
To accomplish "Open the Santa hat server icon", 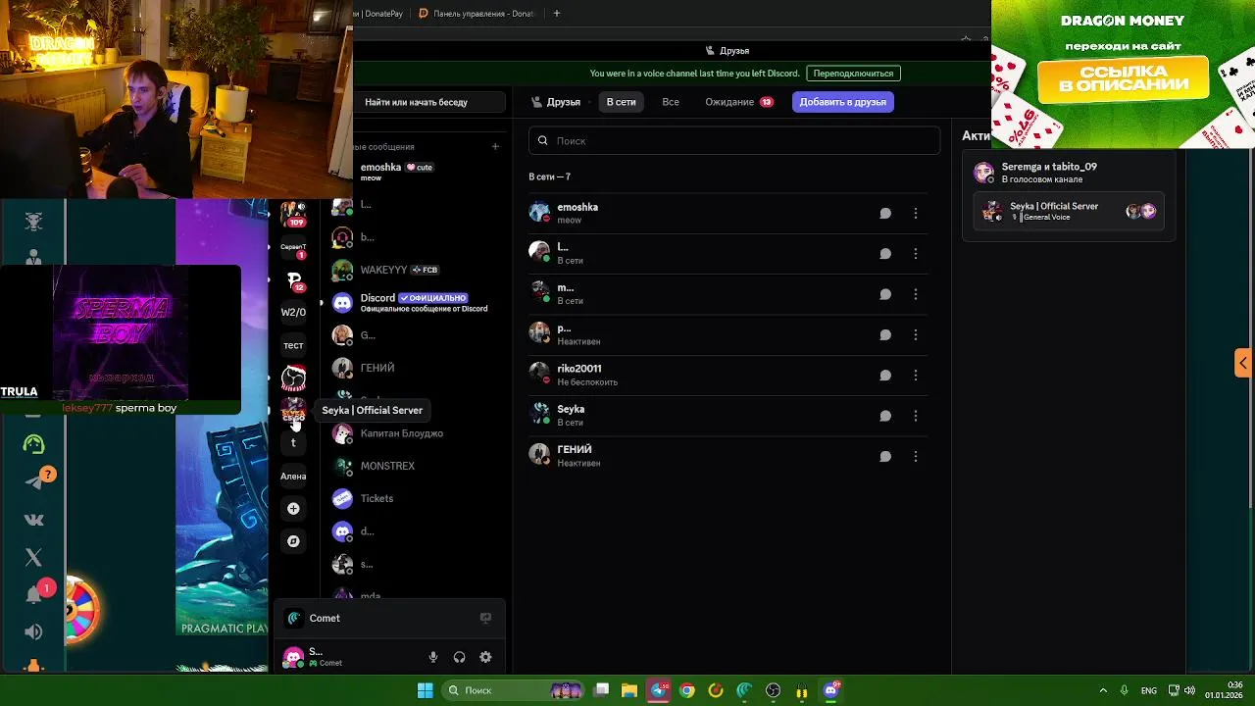I will (293, 378).
